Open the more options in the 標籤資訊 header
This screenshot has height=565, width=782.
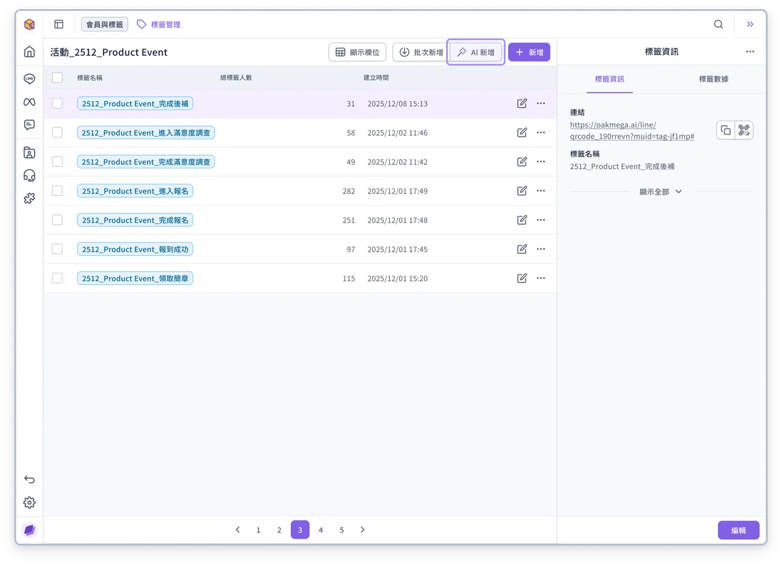750,52
